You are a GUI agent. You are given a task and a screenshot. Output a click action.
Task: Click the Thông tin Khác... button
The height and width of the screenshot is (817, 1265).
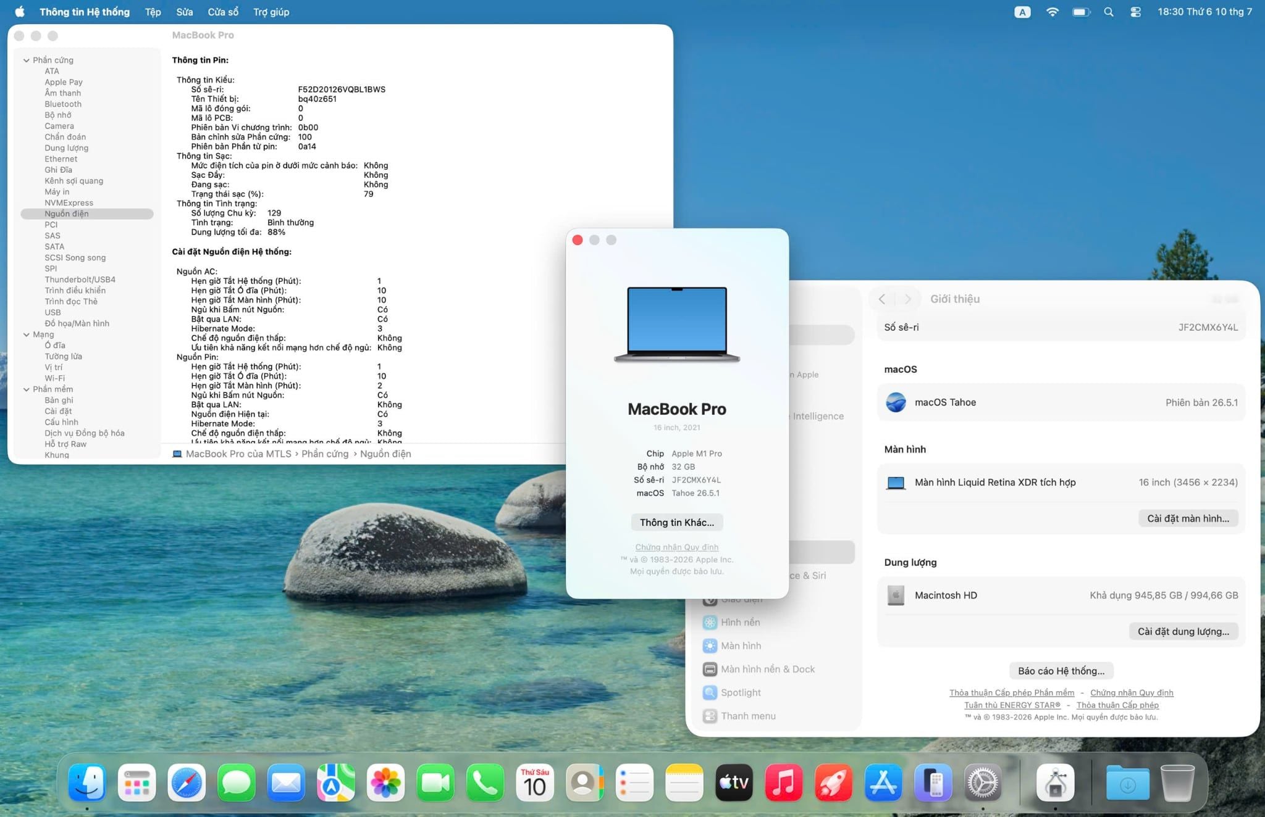click(x=677, y=523)
